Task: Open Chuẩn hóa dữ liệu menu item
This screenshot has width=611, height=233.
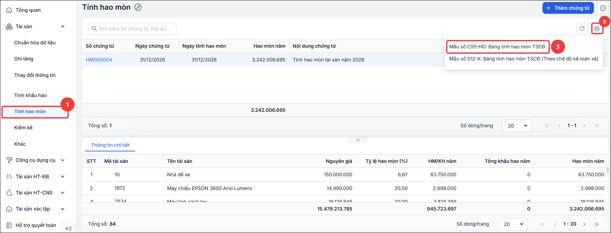Action: 35,43
